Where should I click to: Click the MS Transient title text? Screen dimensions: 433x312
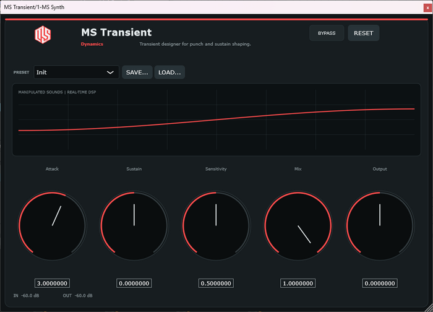(x=116, y=32)
